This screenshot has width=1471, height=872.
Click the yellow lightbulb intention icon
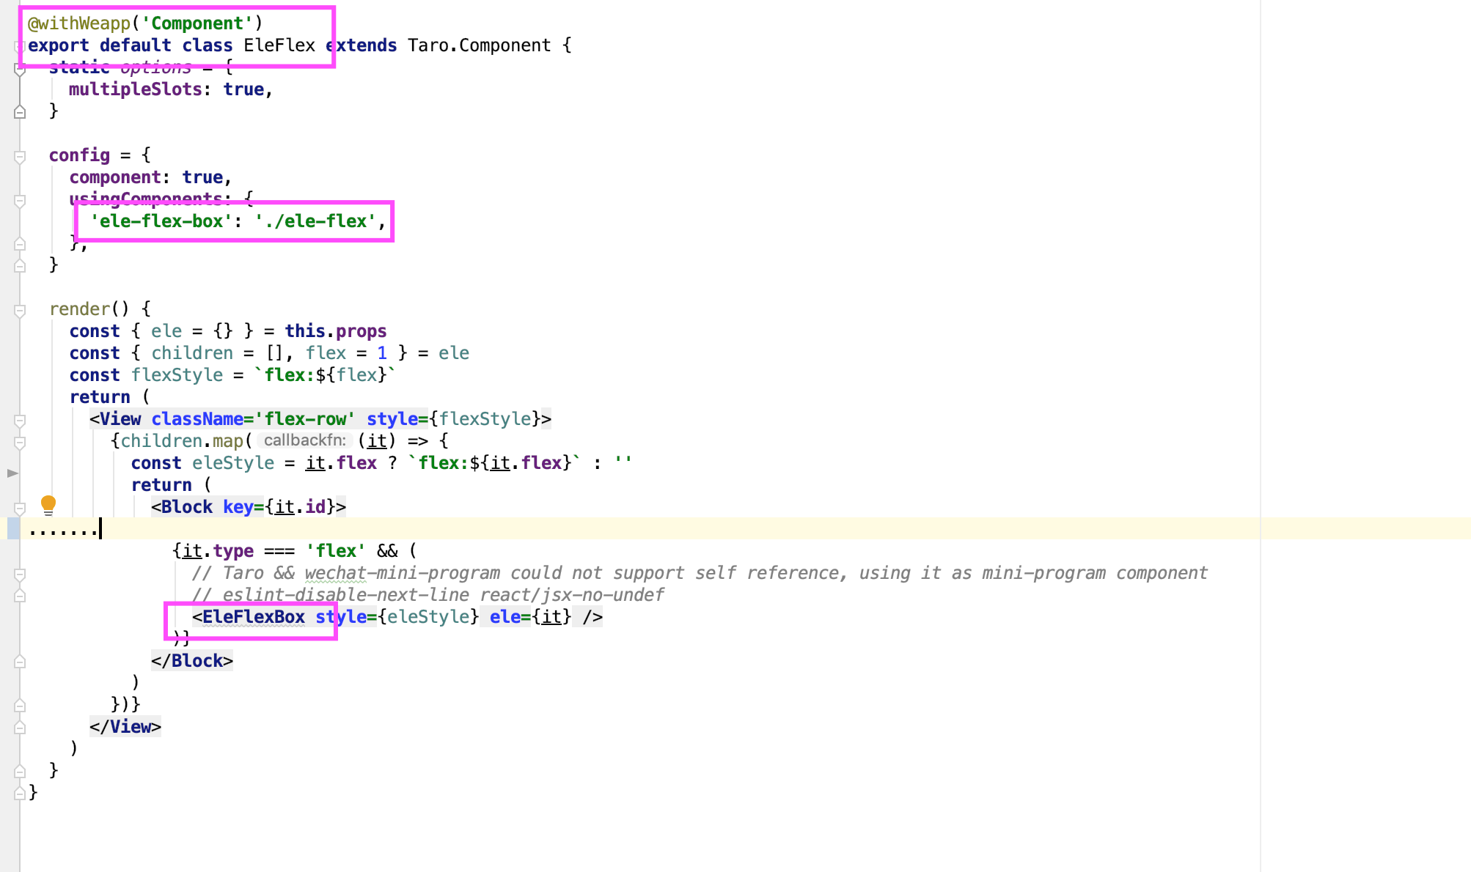point(48,504)
